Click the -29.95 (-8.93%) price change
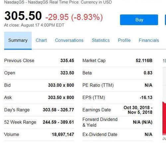Viewport: 166px width, 143px height. point(74,17)
